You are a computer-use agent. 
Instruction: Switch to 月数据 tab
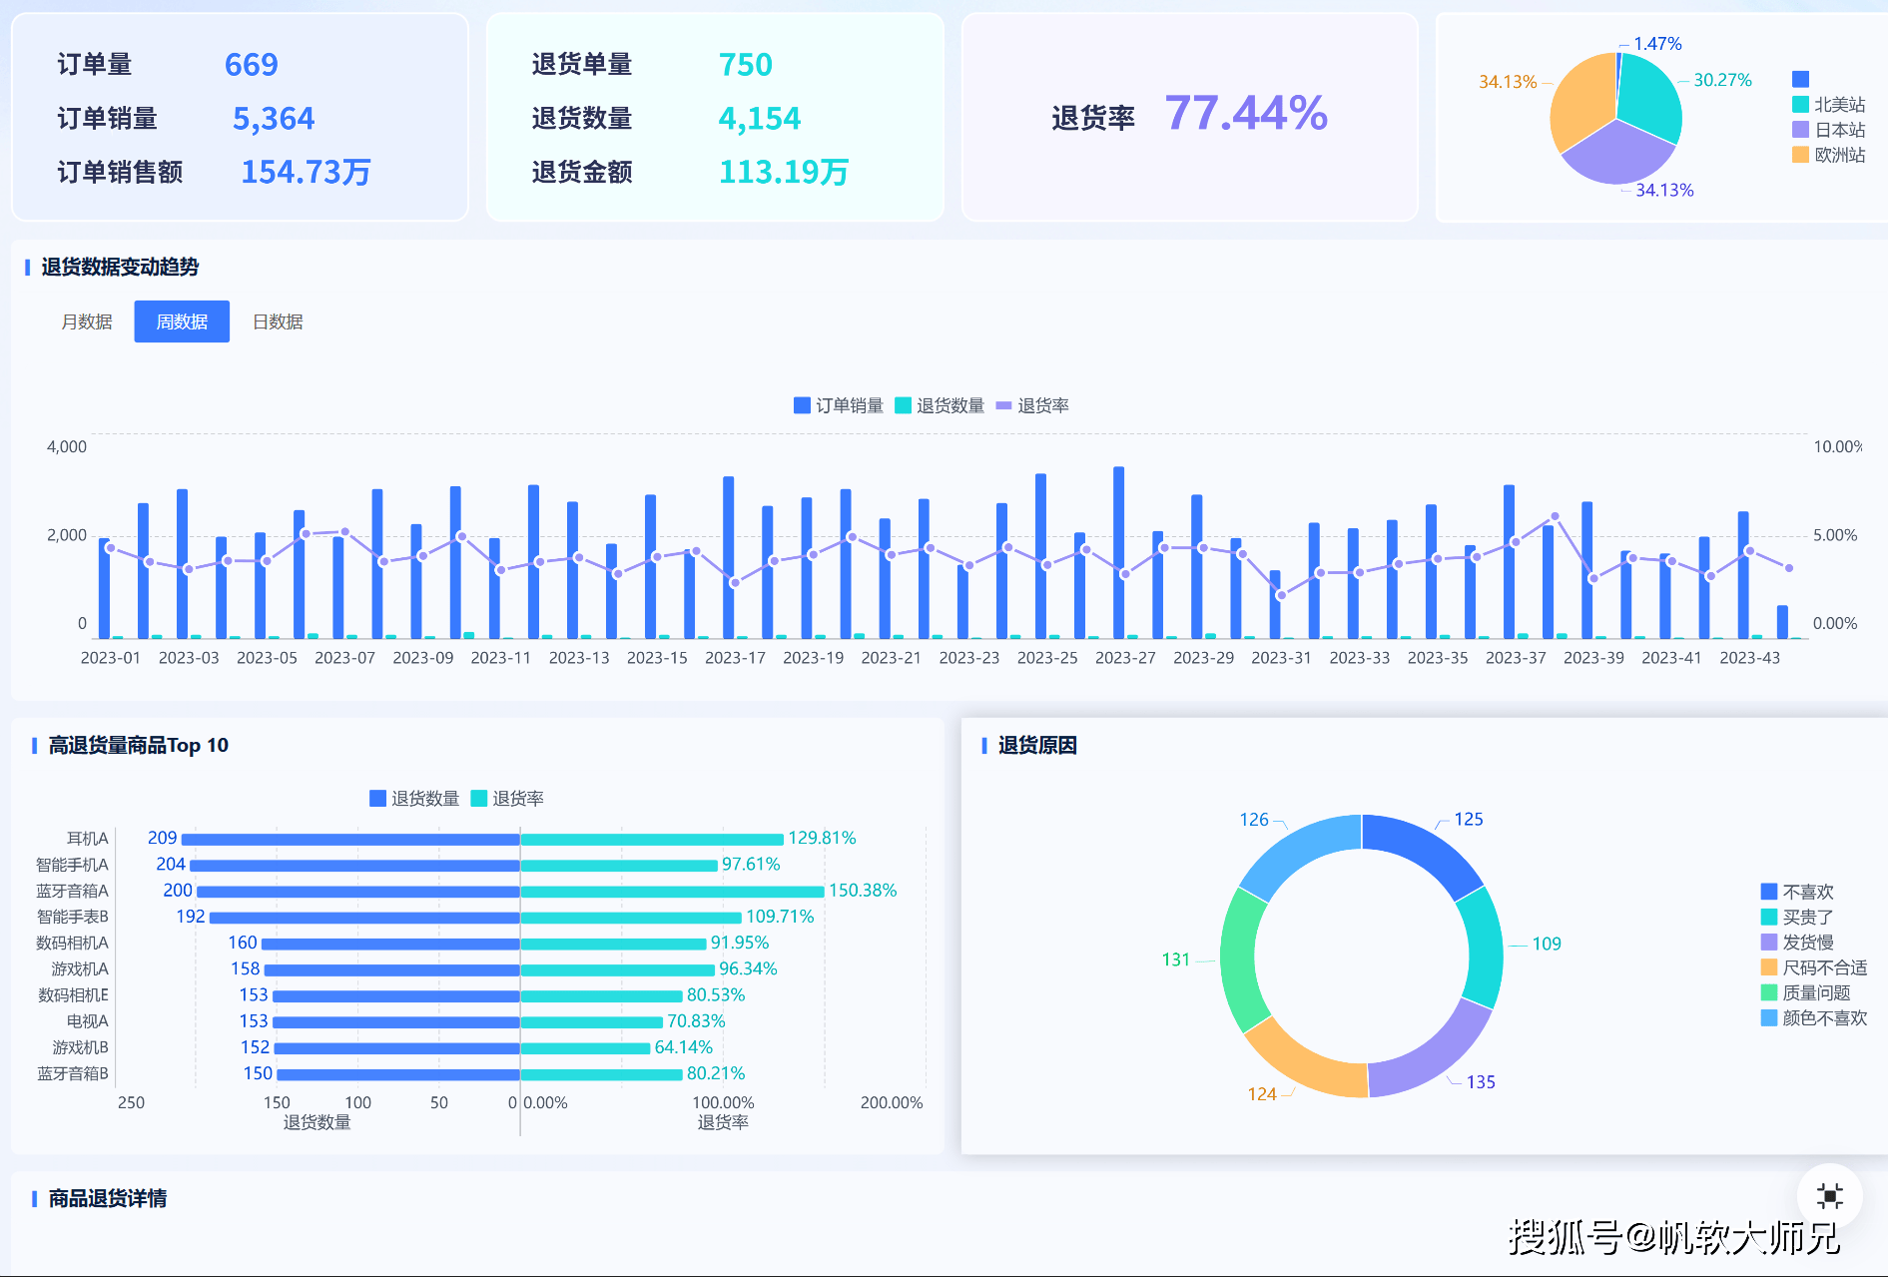(x=87, y=321)
